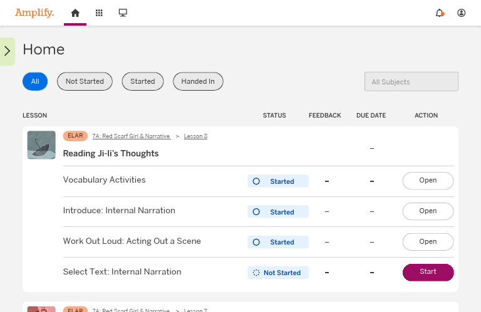The width and height of the screenshot is (481, 312).
Task: Select the All filter
Action: 35,81
